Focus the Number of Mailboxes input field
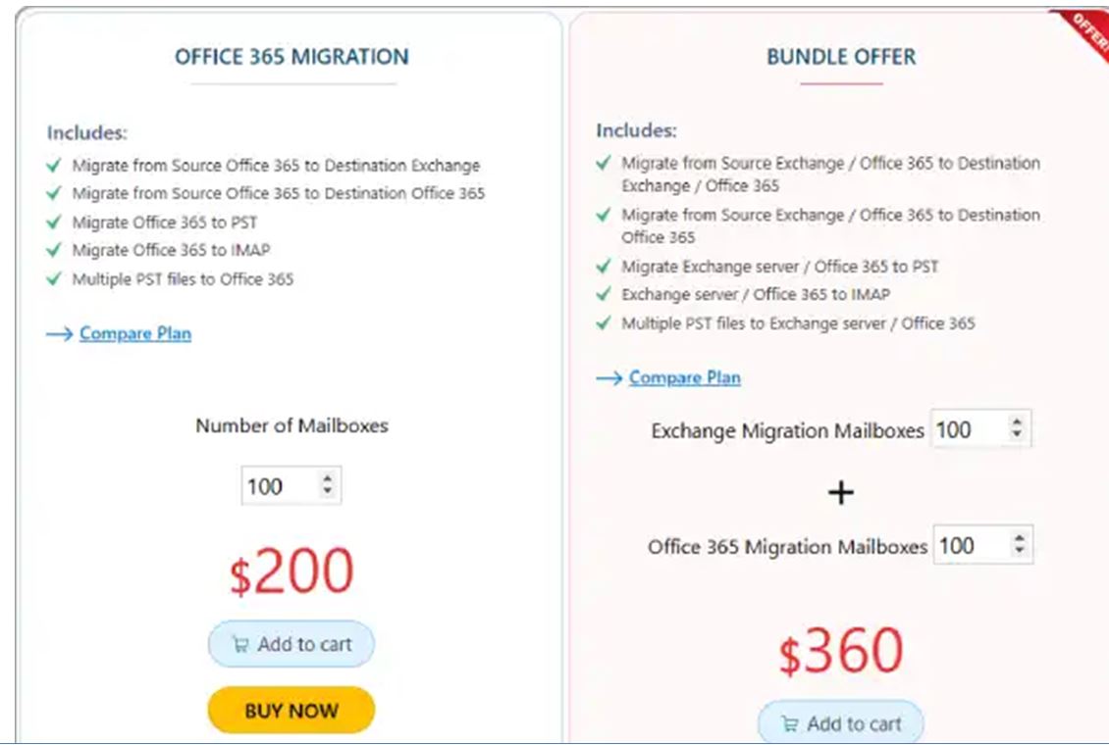The image size is (1109, 745). (x=278, y=486)
